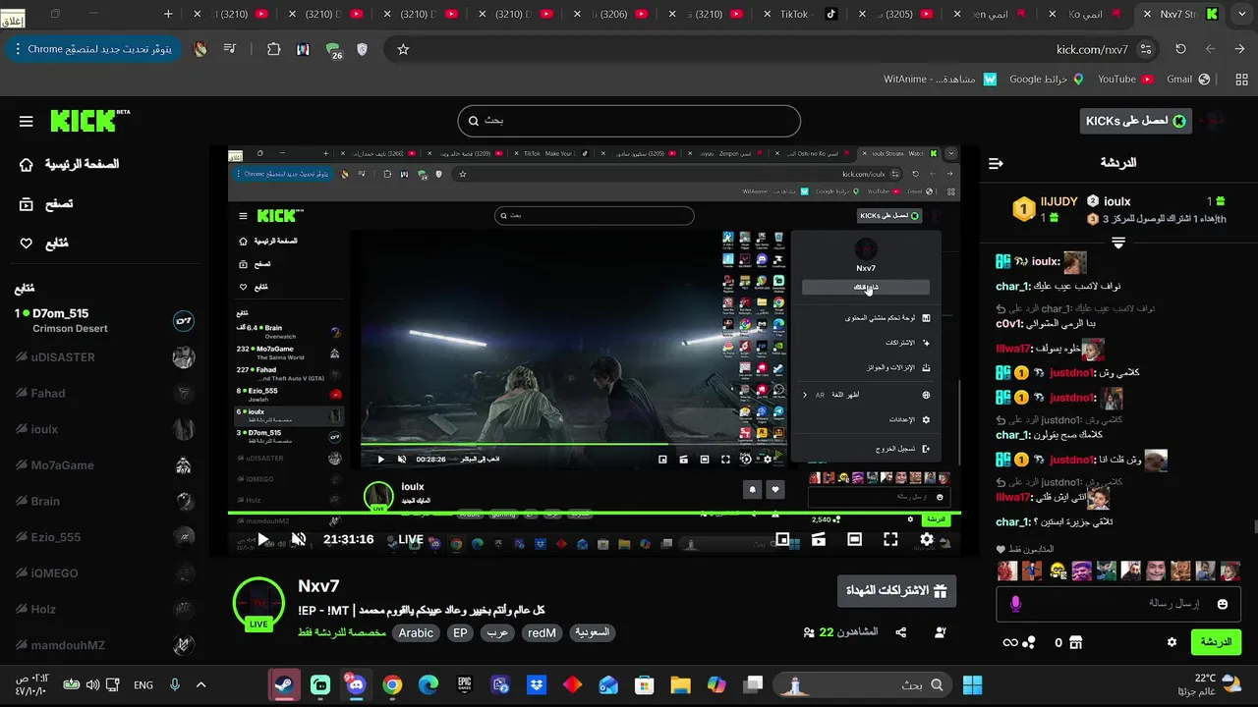Open the YouTube bookmark
This screenshot has height=707, width=1258.
tap(1124, 80)
